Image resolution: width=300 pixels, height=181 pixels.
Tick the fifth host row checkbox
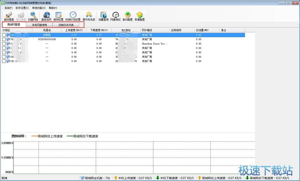tap(4, 52)
